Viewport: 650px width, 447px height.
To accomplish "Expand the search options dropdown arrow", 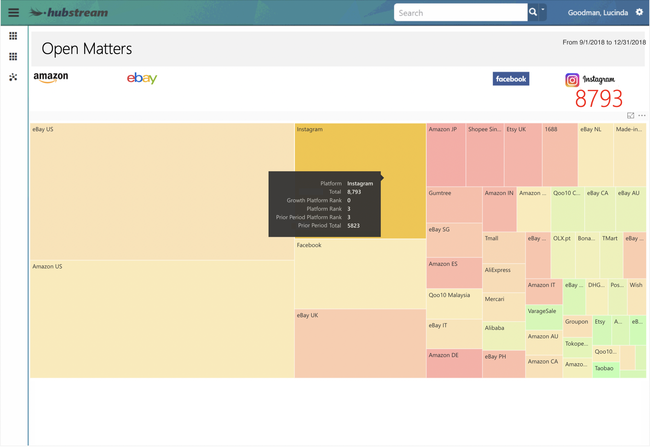I will point(543,12).
